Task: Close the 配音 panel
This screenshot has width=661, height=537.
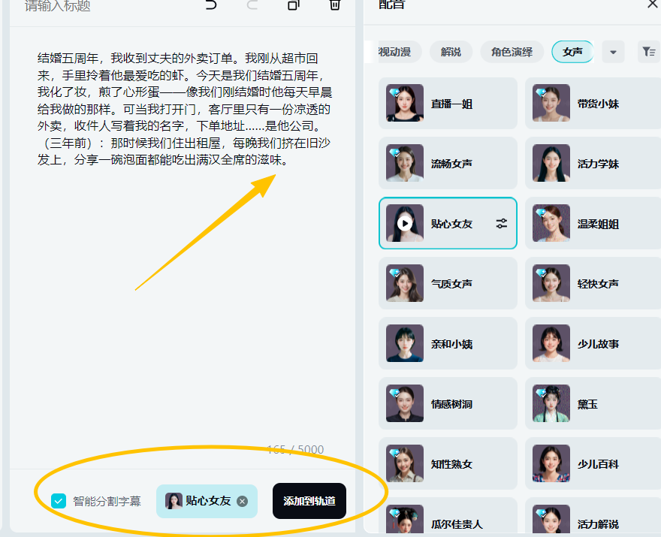Action: tap(652, 5)
